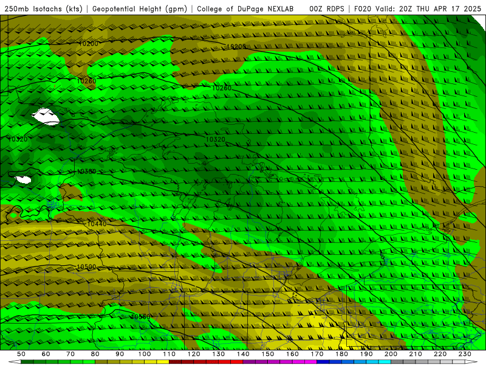
Task: Click the color bar's left arrow end
Action: 15,362
